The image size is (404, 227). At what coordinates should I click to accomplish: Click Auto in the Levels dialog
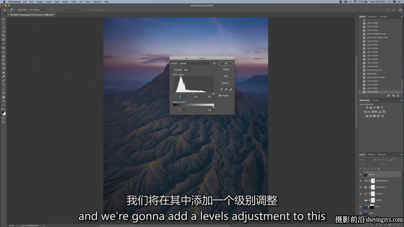pos(226,76)
